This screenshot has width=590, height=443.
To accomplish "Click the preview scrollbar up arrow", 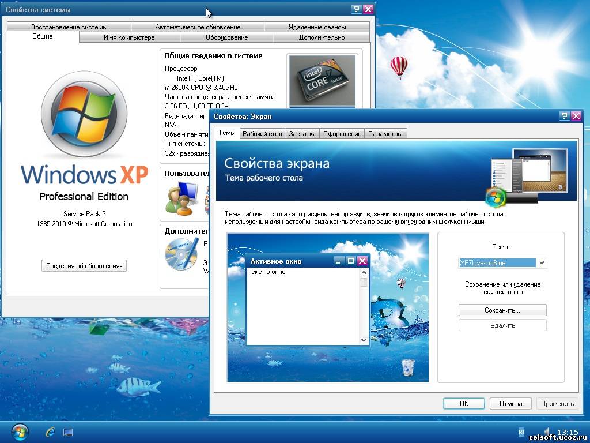I will click(x=364, y=272).
